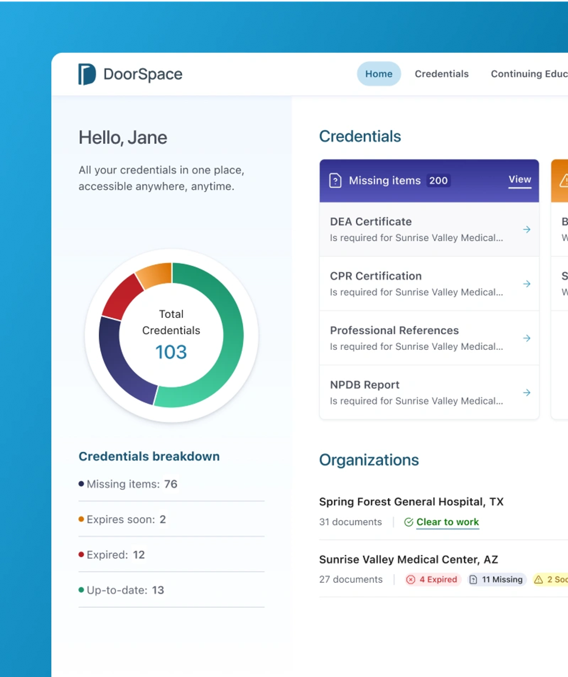Select the Professional References row

tap(429, 338)
